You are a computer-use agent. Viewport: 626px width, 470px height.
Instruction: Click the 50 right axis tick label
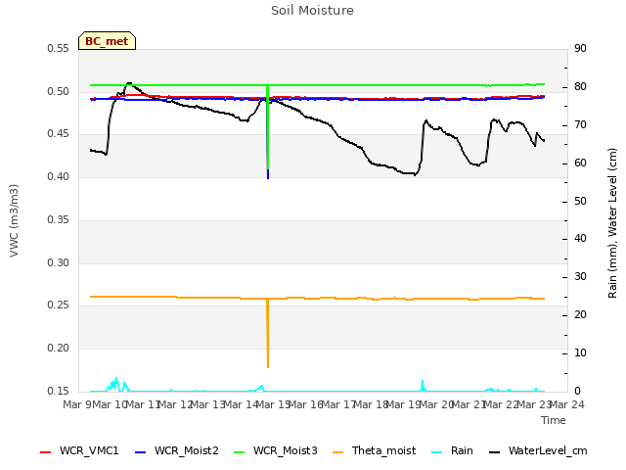[x=580, y=201]
